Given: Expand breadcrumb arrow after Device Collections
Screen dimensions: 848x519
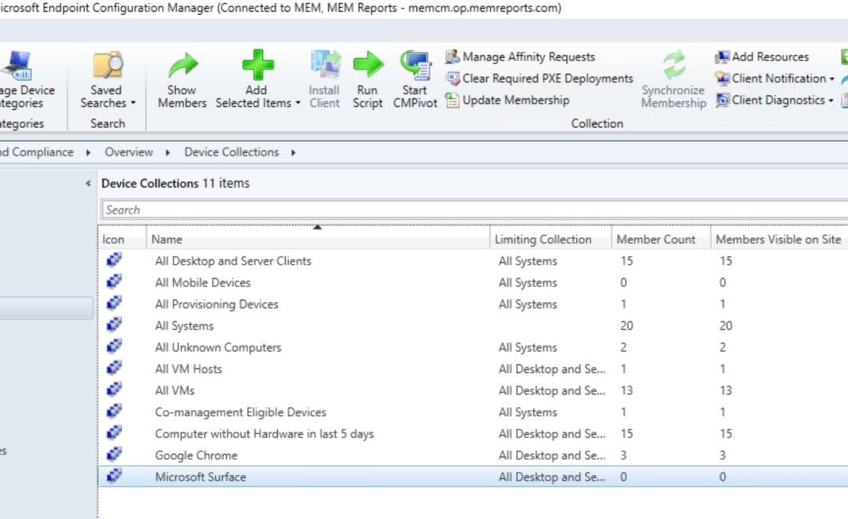Looking at the screenshot, I should click(x=293, y=152).
